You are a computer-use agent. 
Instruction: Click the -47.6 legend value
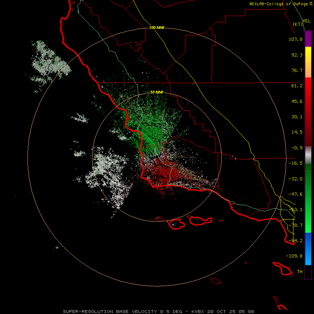tap(296, 194)
